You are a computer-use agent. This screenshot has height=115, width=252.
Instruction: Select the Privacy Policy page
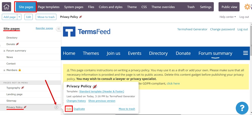14,107
